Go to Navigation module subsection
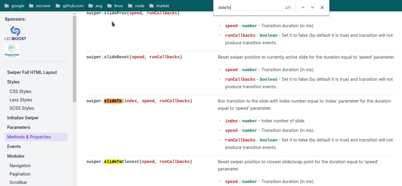402x186 pixels. 20,166
